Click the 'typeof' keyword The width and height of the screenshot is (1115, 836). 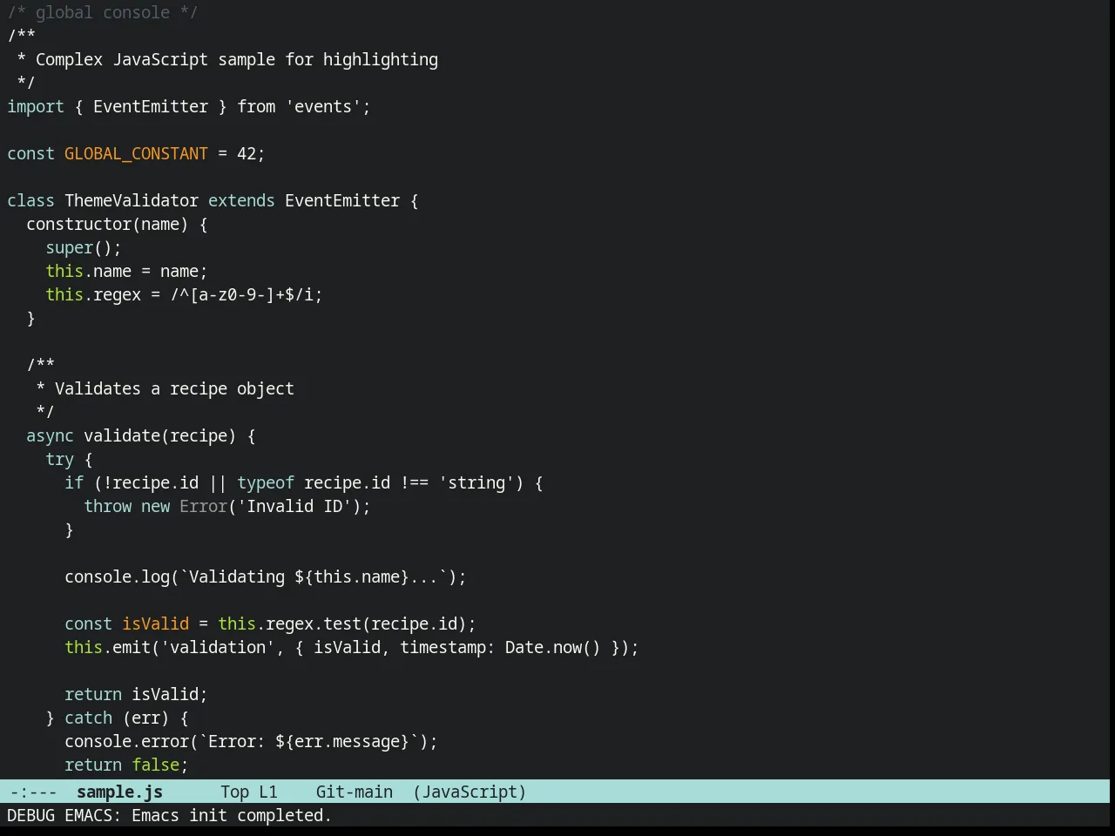266,482
